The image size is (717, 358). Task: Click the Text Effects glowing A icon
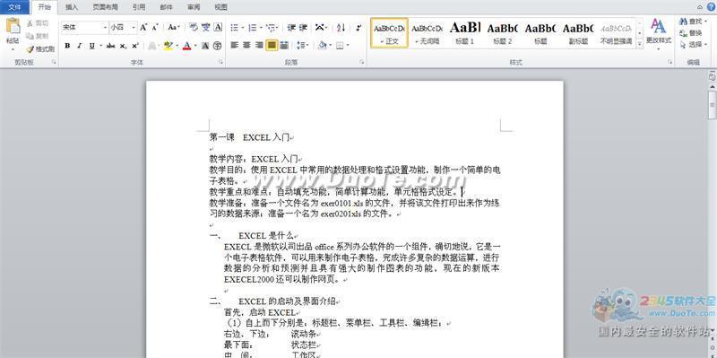[151, 46]
